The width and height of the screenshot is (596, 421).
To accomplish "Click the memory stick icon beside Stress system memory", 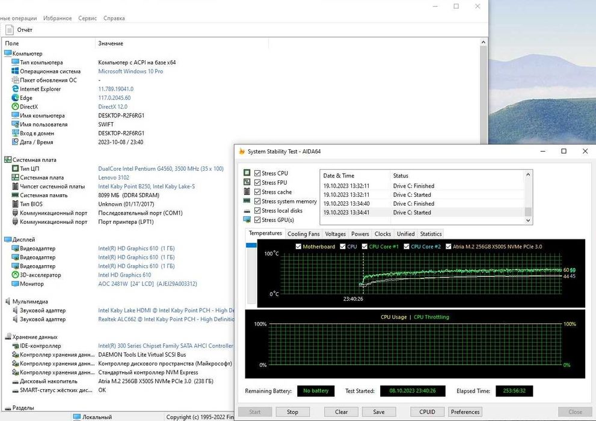I will pos(247,201).
